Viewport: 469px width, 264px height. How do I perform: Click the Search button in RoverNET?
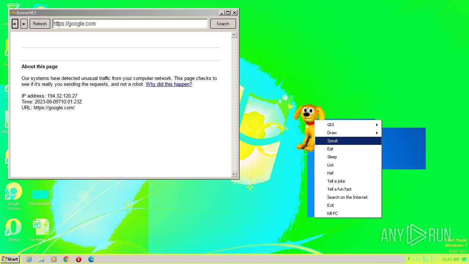coord(223,24)
